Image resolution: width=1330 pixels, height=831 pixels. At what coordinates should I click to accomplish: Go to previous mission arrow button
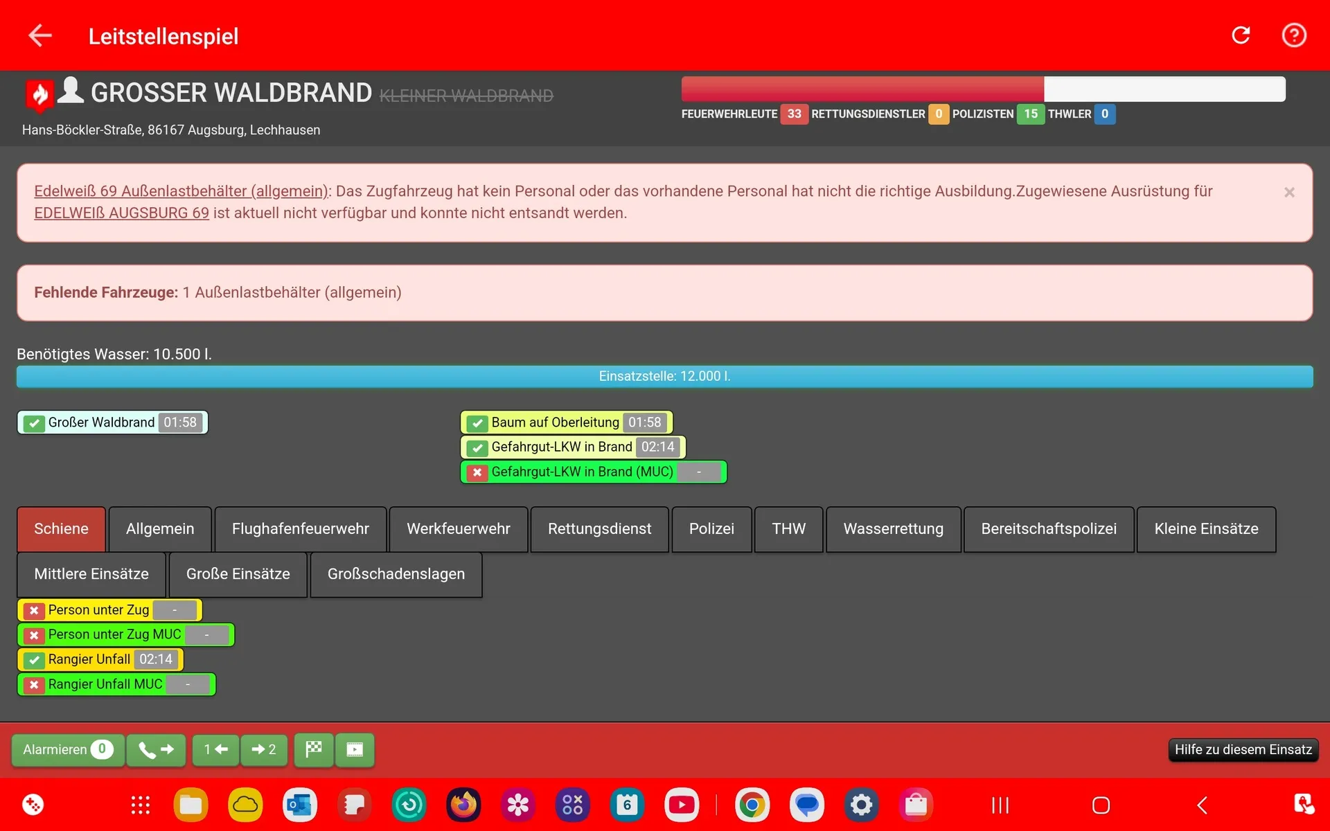[215, 749]
